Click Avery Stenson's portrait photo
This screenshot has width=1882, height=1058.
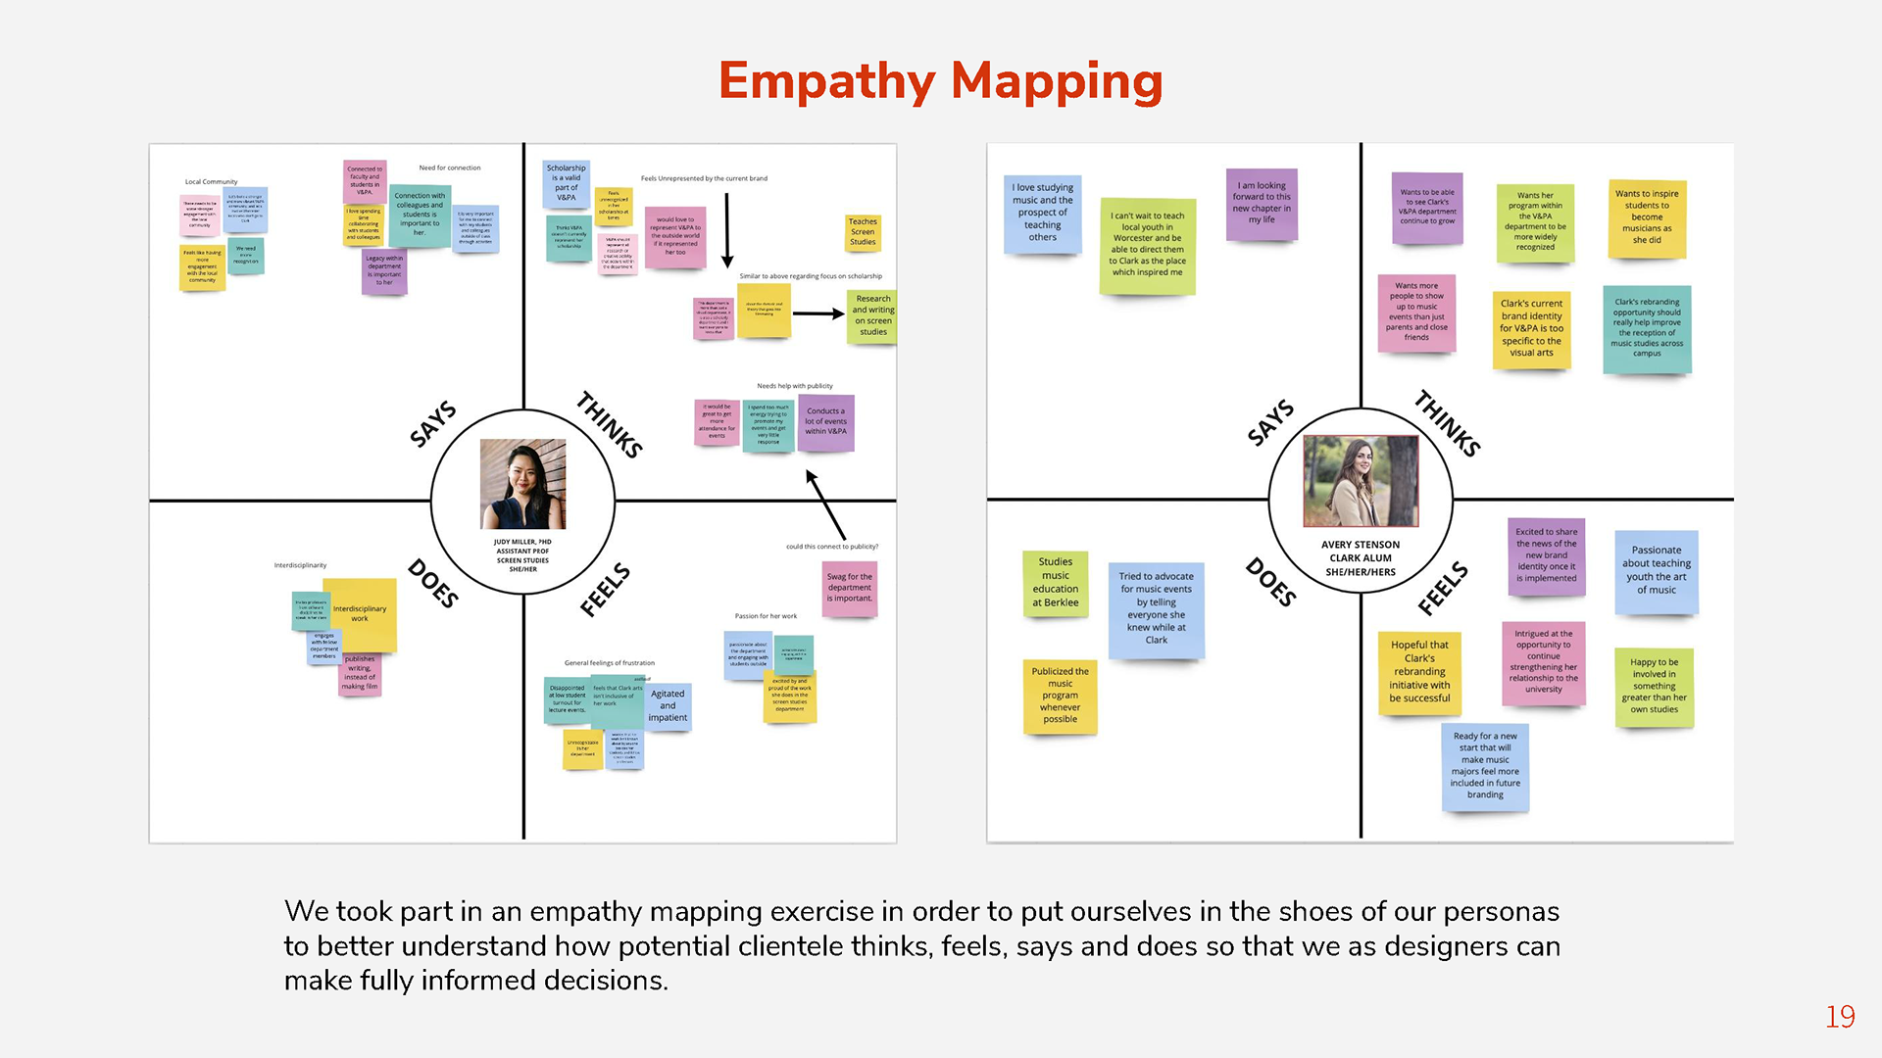tap(1361, 481)
